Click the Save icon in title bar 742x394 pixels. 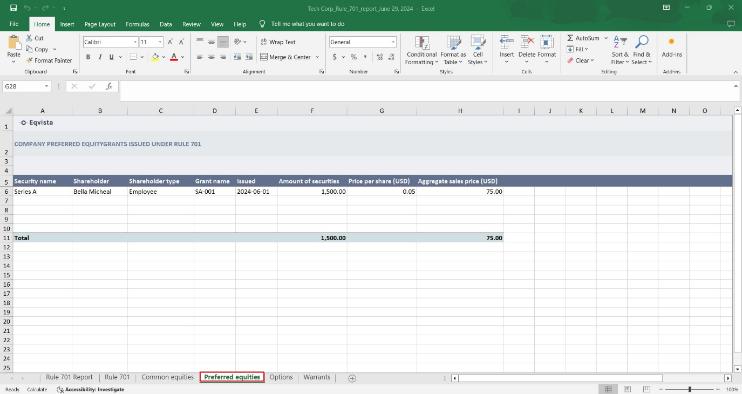tap(13, 8)
